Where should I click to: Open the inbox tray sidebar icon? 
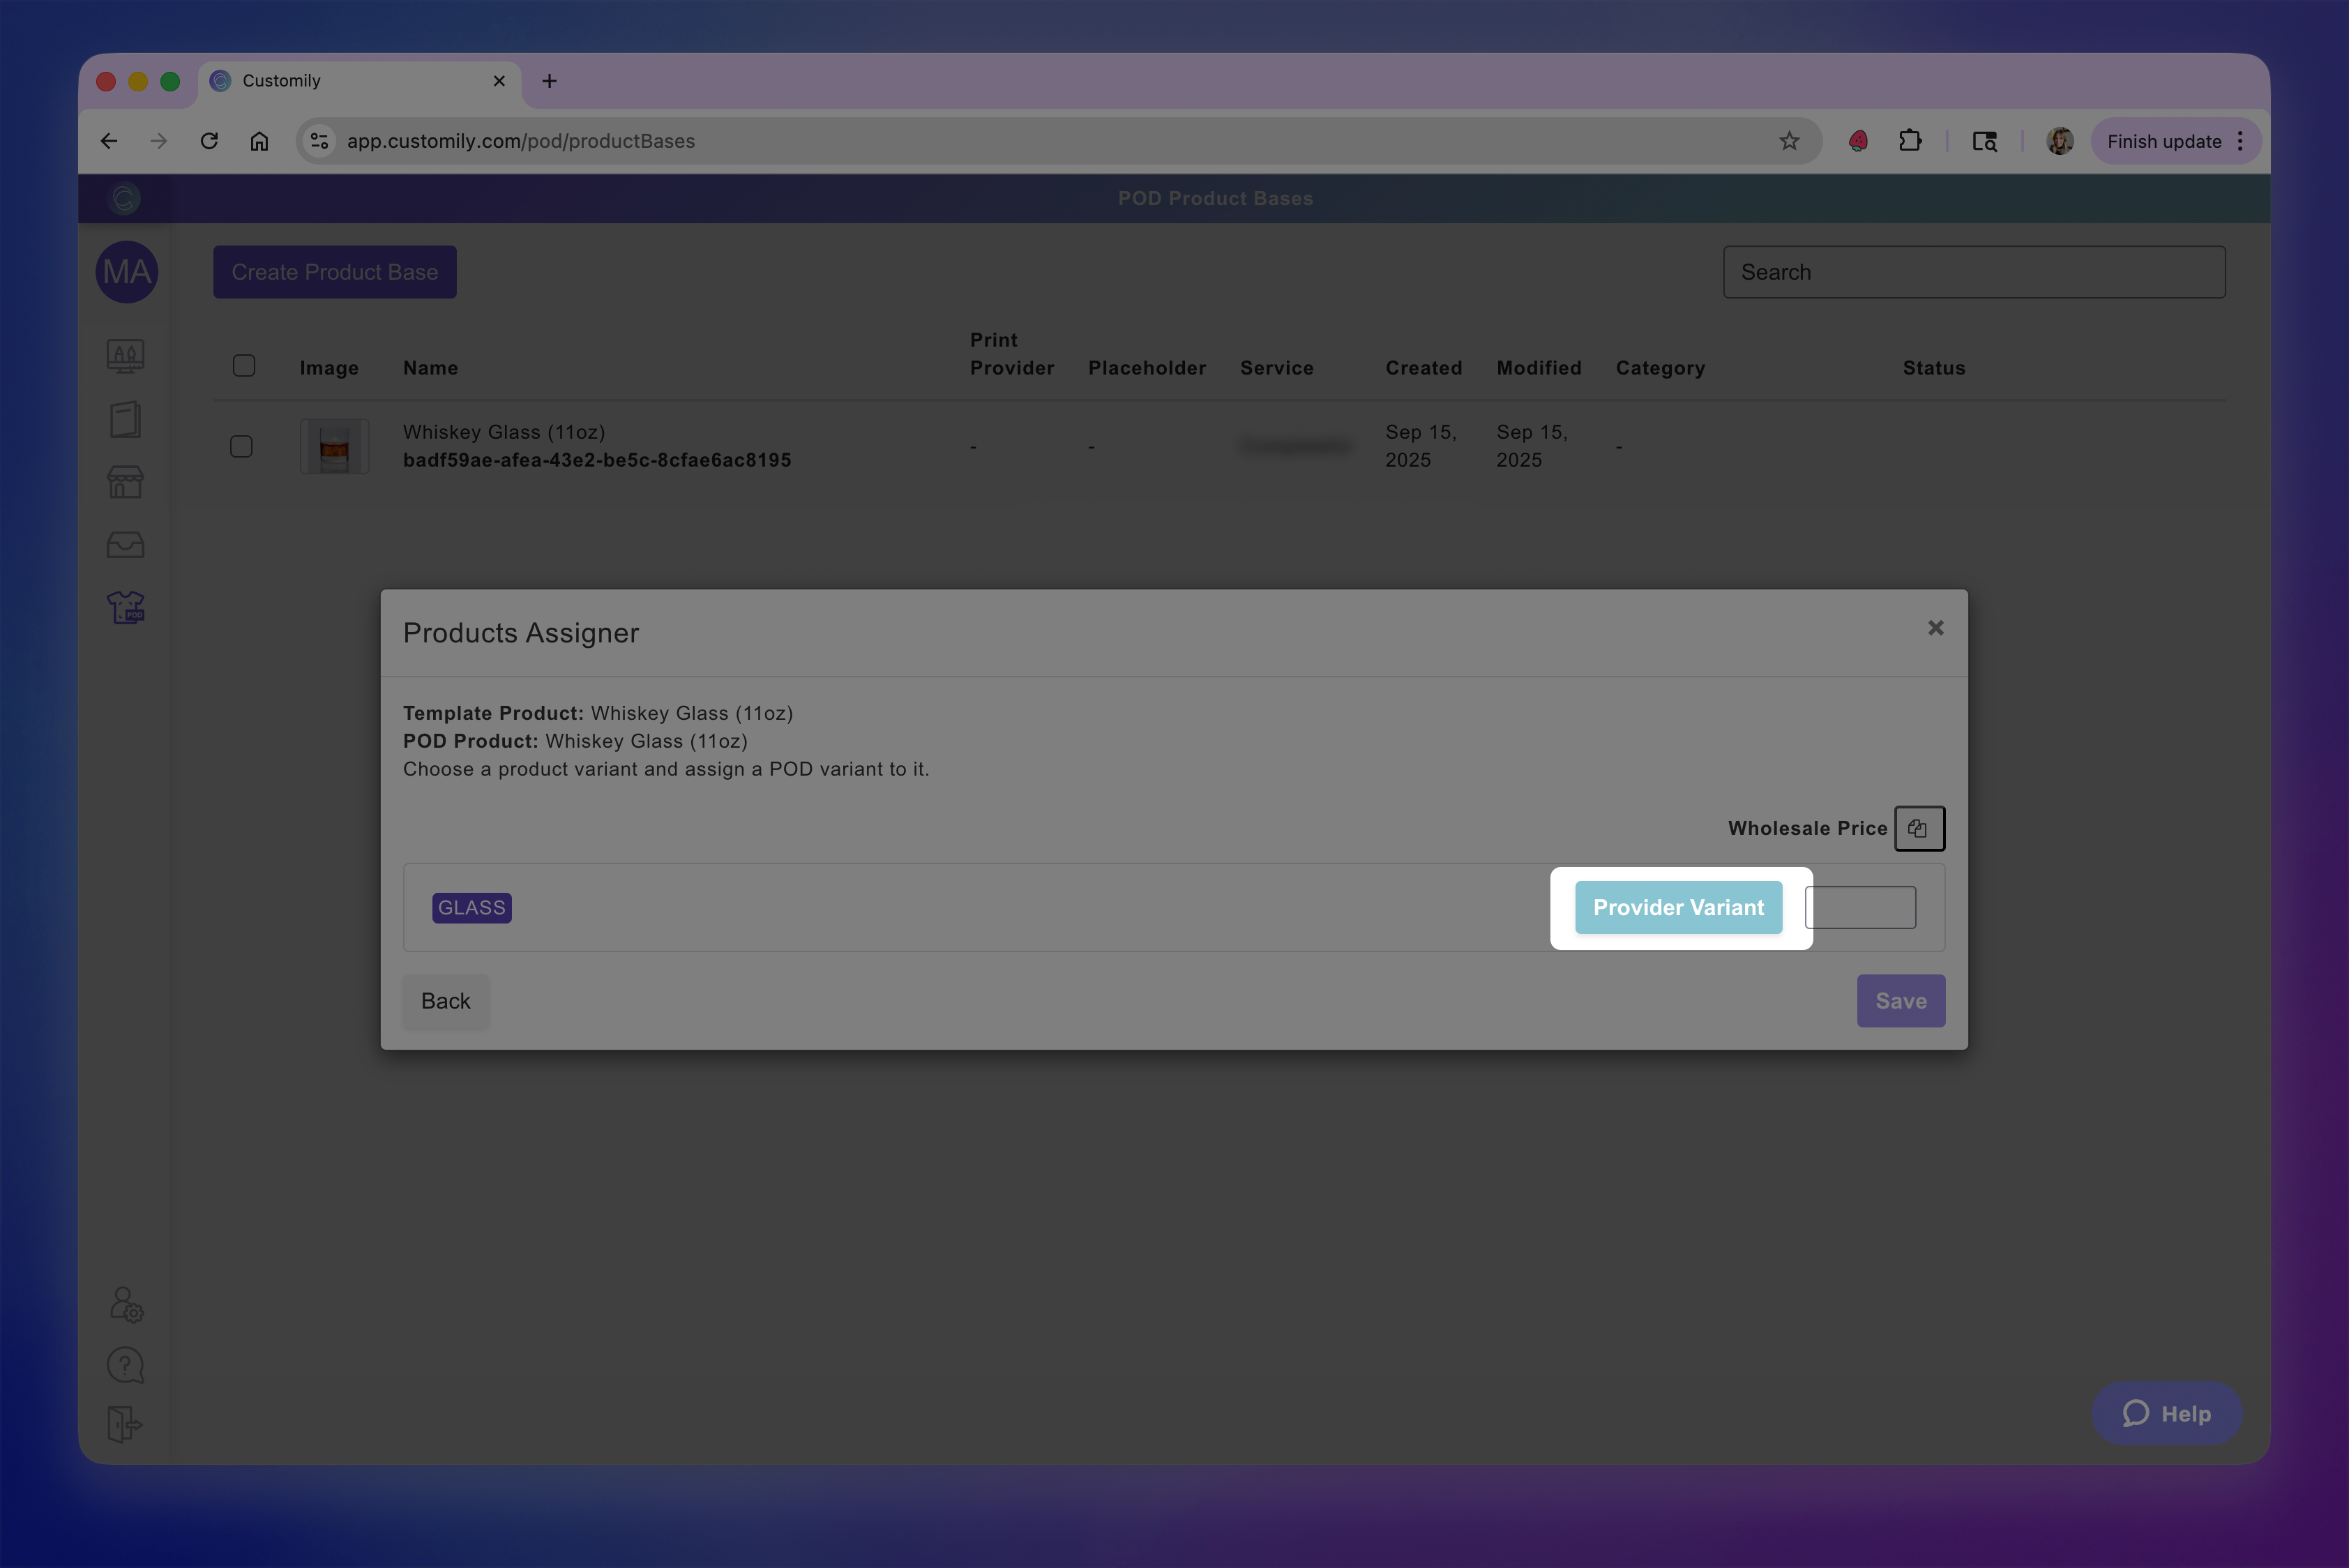coord(125,545)
